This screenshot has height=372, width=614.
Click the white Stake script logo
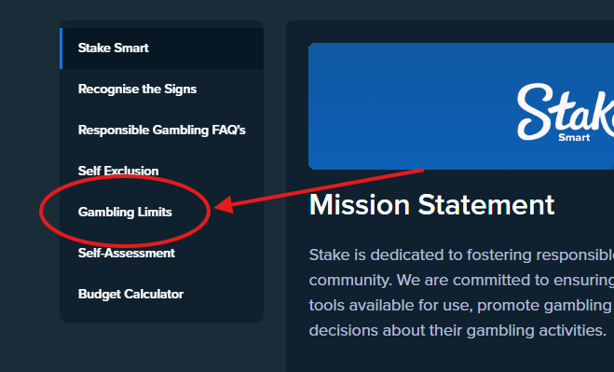566,110
